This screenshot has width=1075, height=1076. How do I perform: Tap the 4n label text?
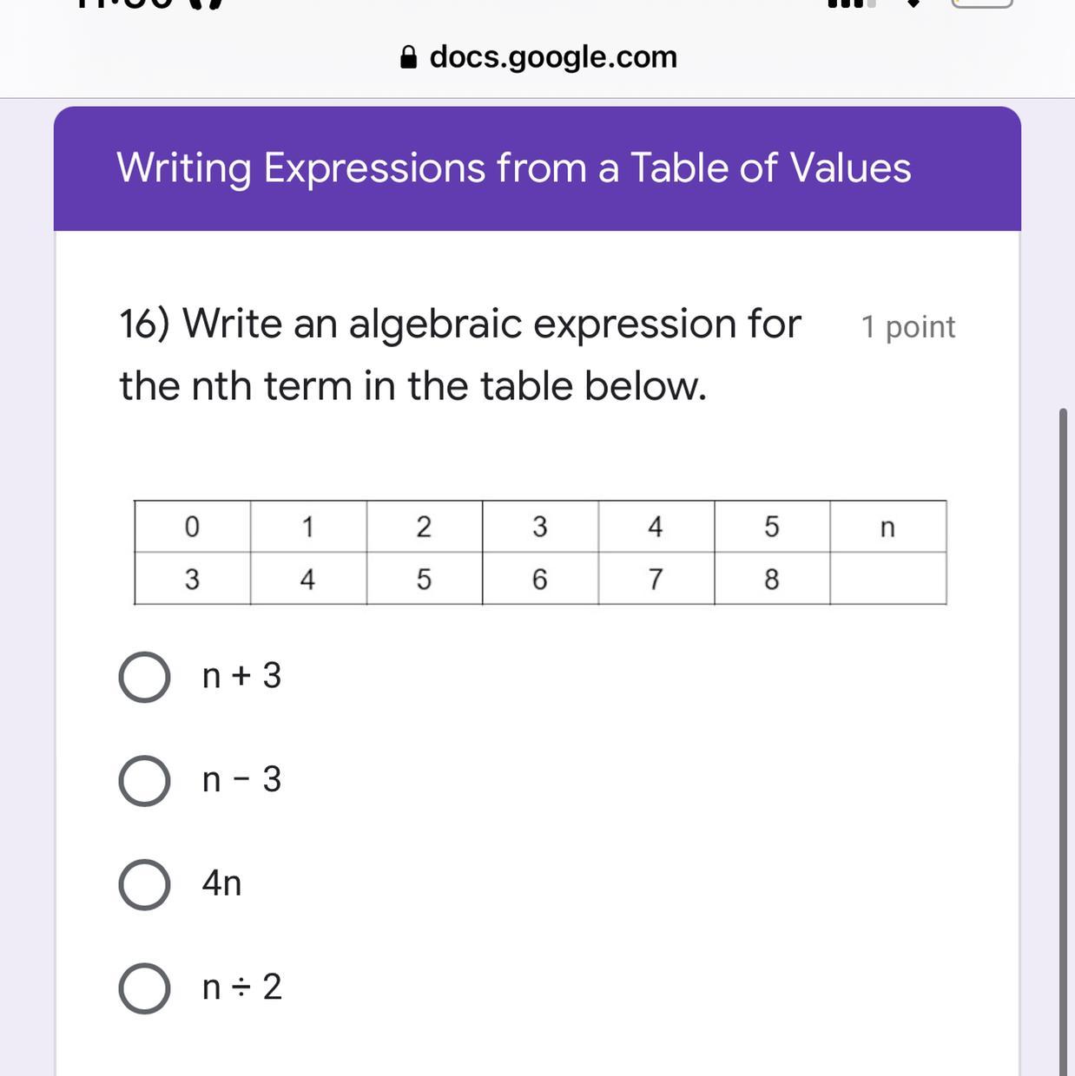(221, 883)
